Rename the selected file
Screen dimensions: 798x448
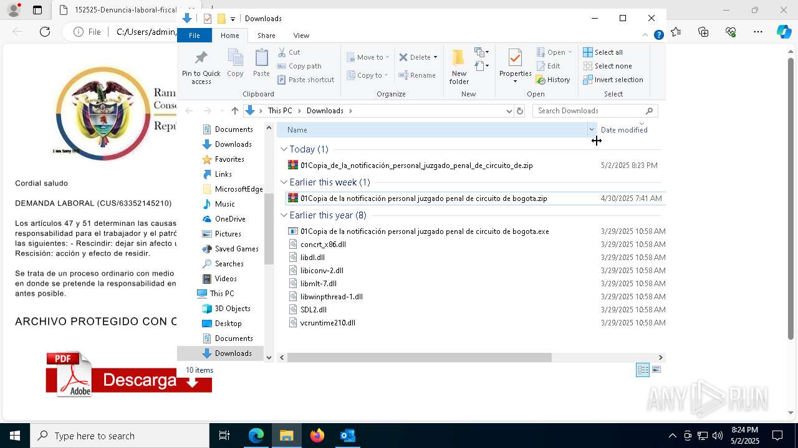pos(417,75)
